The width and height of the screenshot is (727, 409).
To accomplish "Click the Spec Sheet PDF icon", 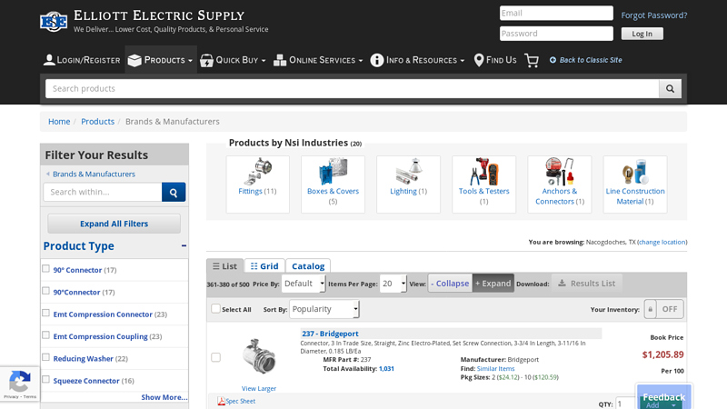I will (221, 401).
